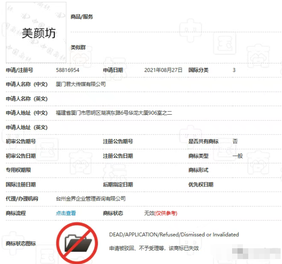282x264 pixels.
Task: Click the 专用权期限 field label
Action: [x=18, y=170]
